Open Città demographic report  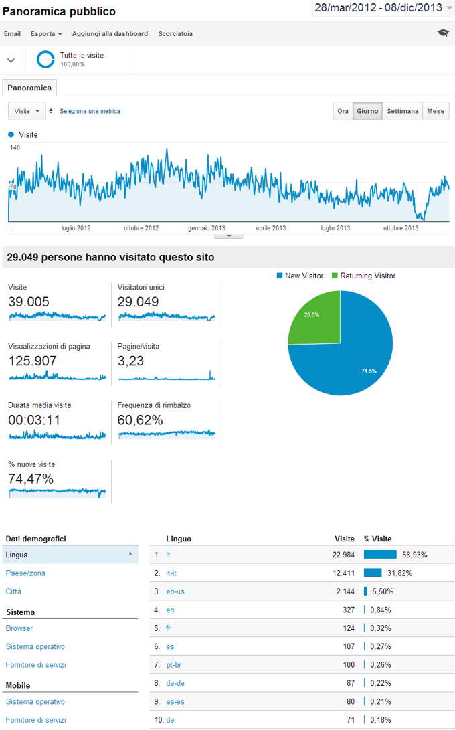13,591
